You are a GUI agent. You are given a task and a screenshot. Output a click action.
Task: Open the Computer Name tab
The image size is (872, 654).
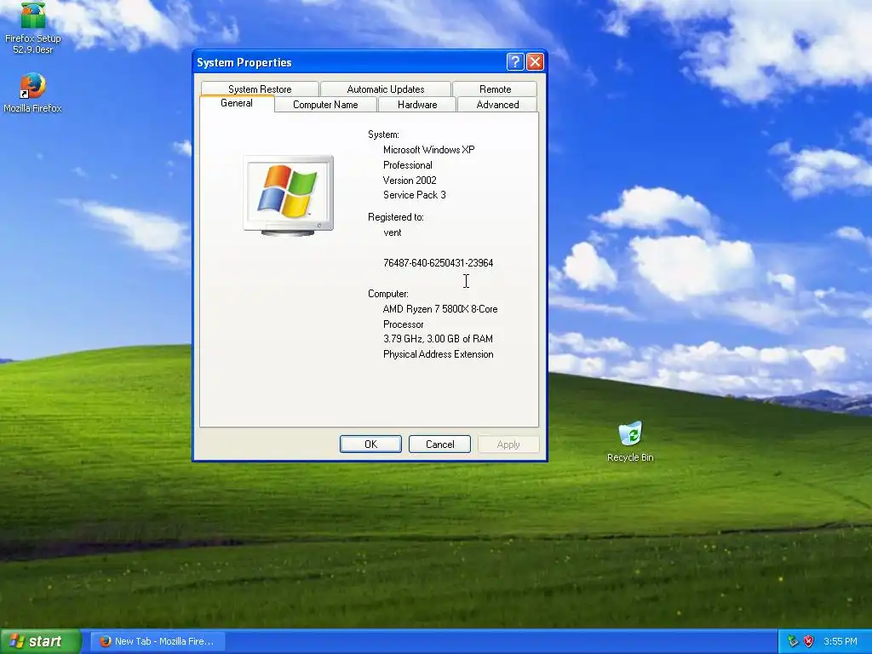pos(325,105)
